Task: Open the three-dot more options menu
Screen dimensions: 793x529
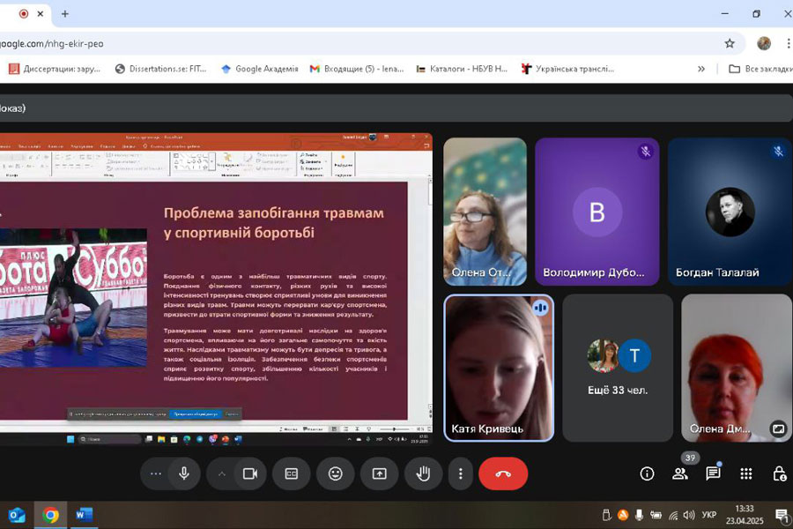Action: click(x=460, y=473)
